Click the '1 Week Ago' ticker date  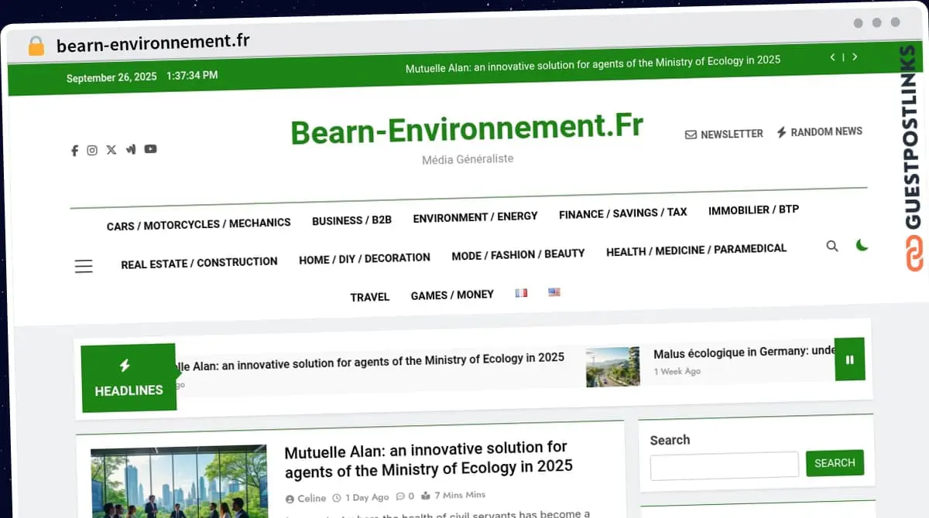(x=677, y=372)
